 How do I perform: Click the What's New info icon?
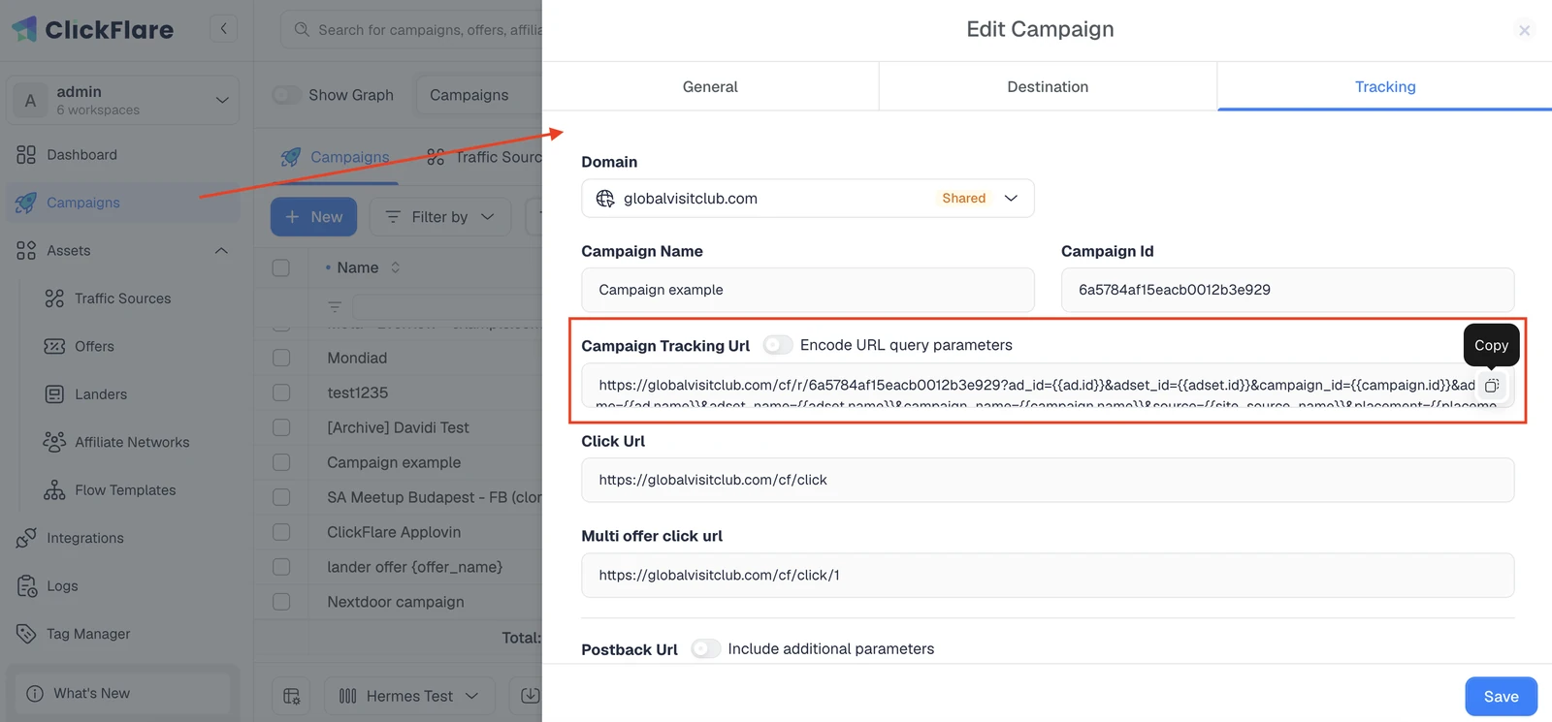point(35,694)
